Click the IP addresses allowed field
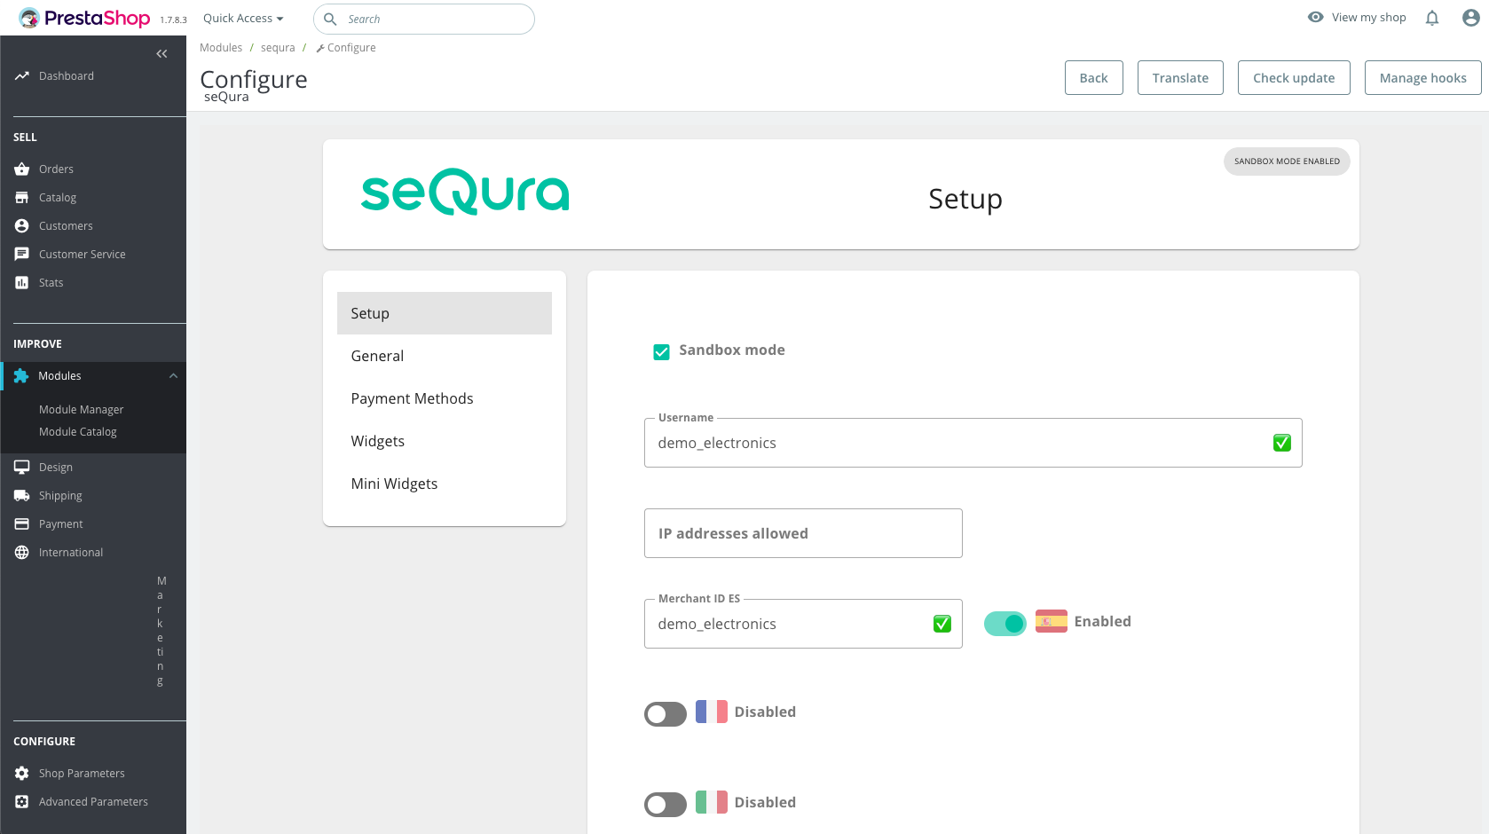Image resolution: width=1489 pixels, height=834 pixels. click(803, 533)
